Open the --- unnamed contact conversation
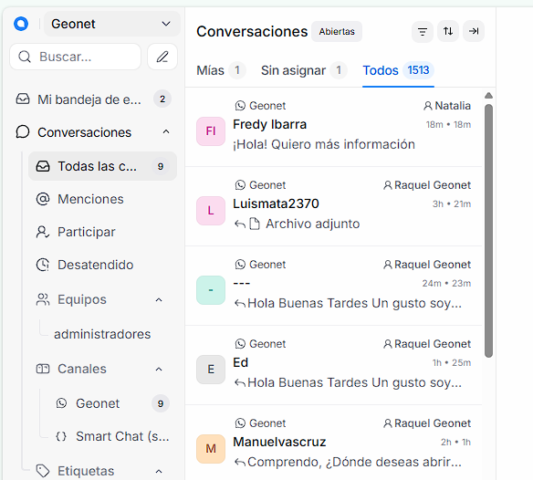The height and width of the screenshot is (480, 533). pos(333,286)
